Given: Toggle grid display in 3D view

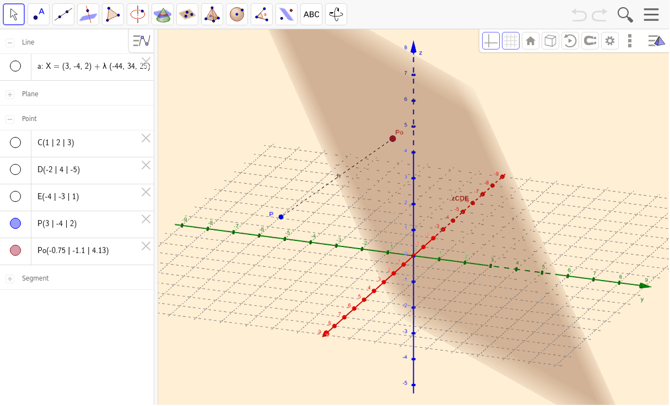Looking at the screenshot, I should [x=511, y=41].
